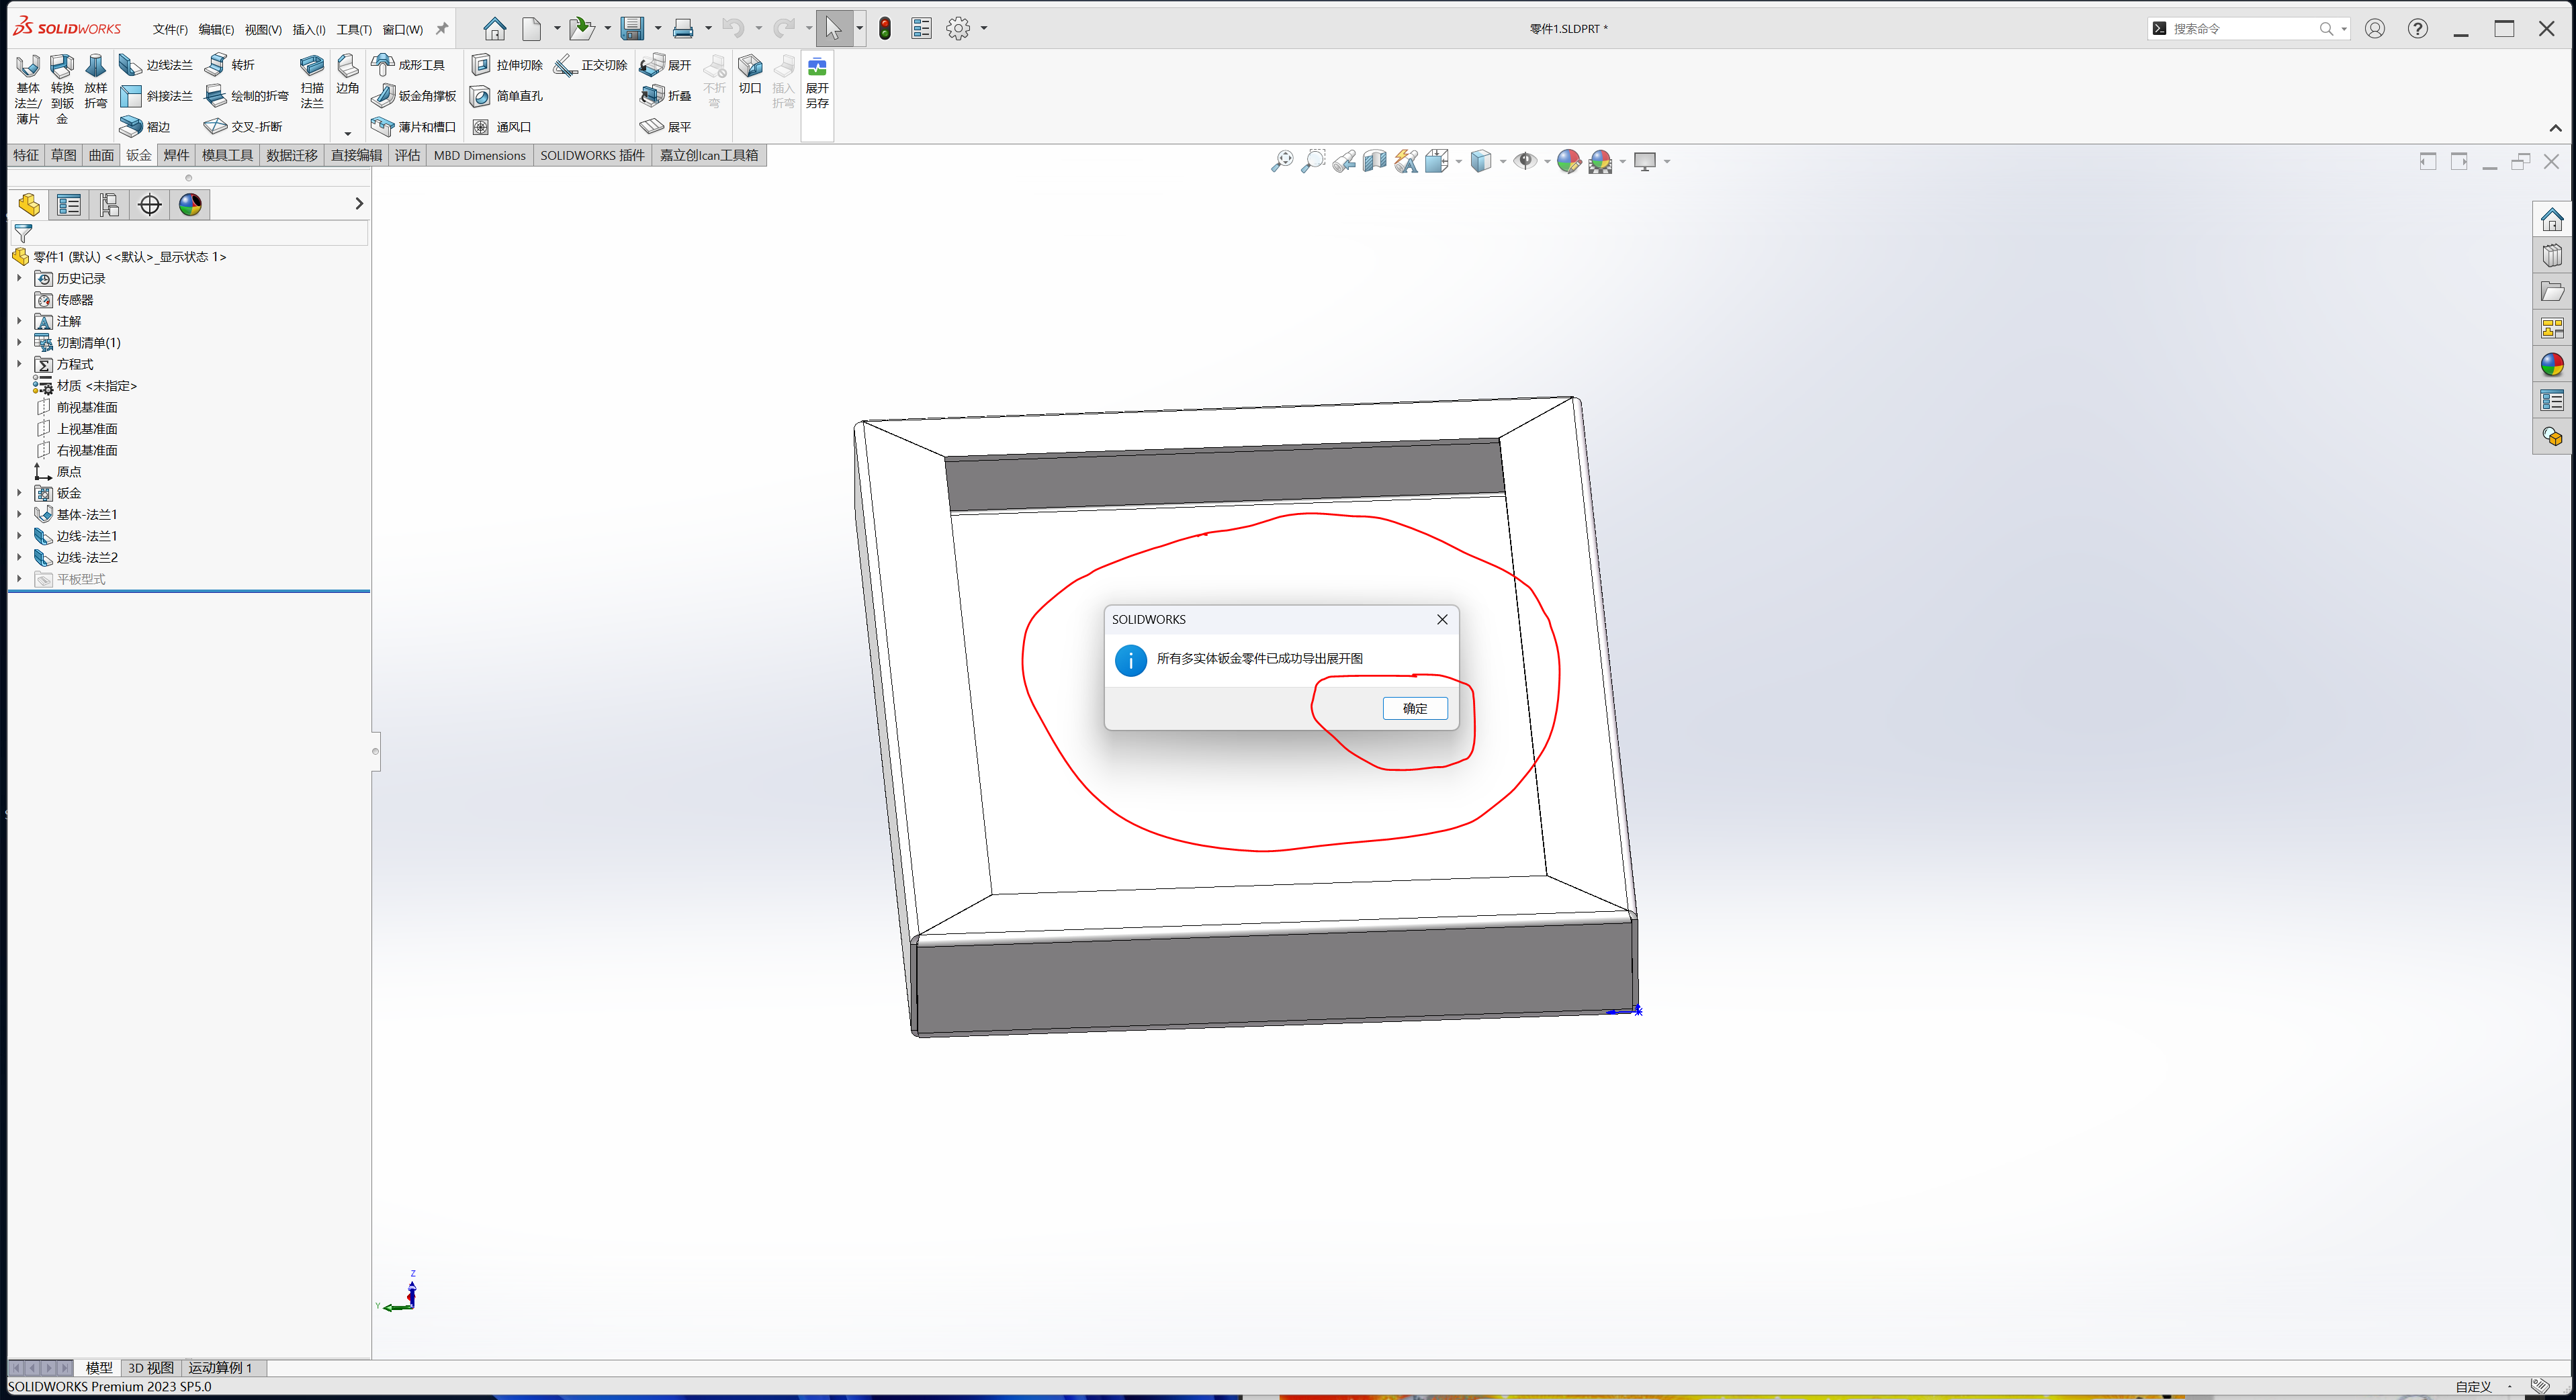
Task: Switch to the 草图 sketch tab
Action: tap(63, 155)
